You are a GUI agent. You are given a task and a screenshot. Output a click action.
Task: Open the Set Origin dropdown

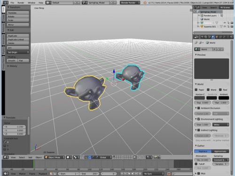18,52
